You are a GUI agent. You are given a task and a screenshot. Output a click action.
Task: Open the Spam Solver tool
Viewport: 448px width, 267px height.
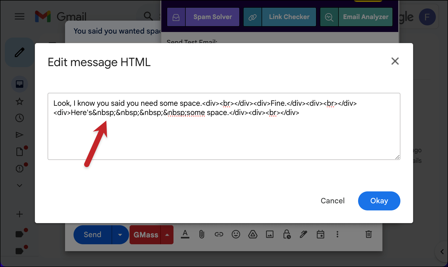coord(213,17)
